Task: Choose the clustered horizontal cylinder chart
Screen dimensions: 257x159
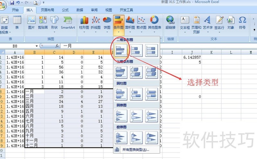Action: point(121,94)
